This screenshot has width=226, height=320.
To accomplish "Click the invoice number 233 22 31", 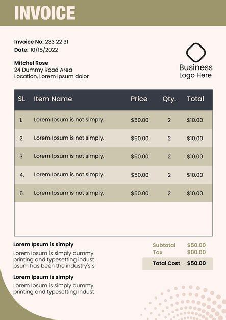I will tap(57, 42).
